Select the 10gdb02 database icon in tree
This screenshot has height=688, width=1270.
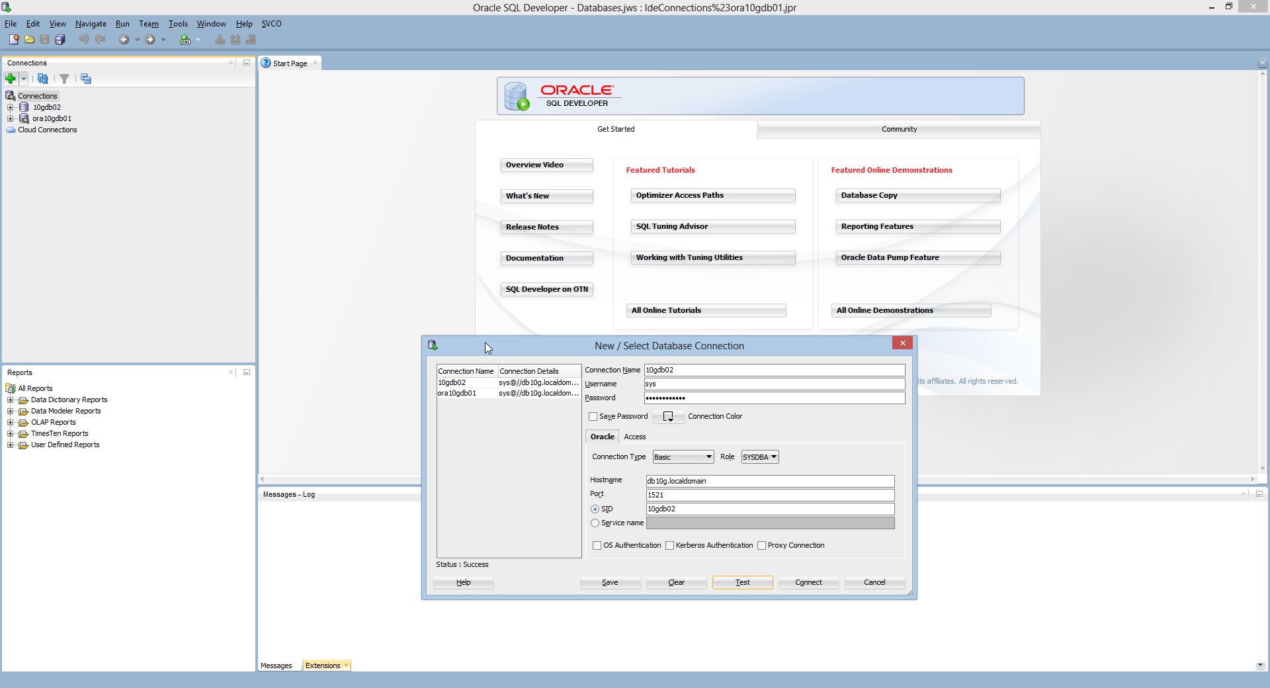coord(24,107)
